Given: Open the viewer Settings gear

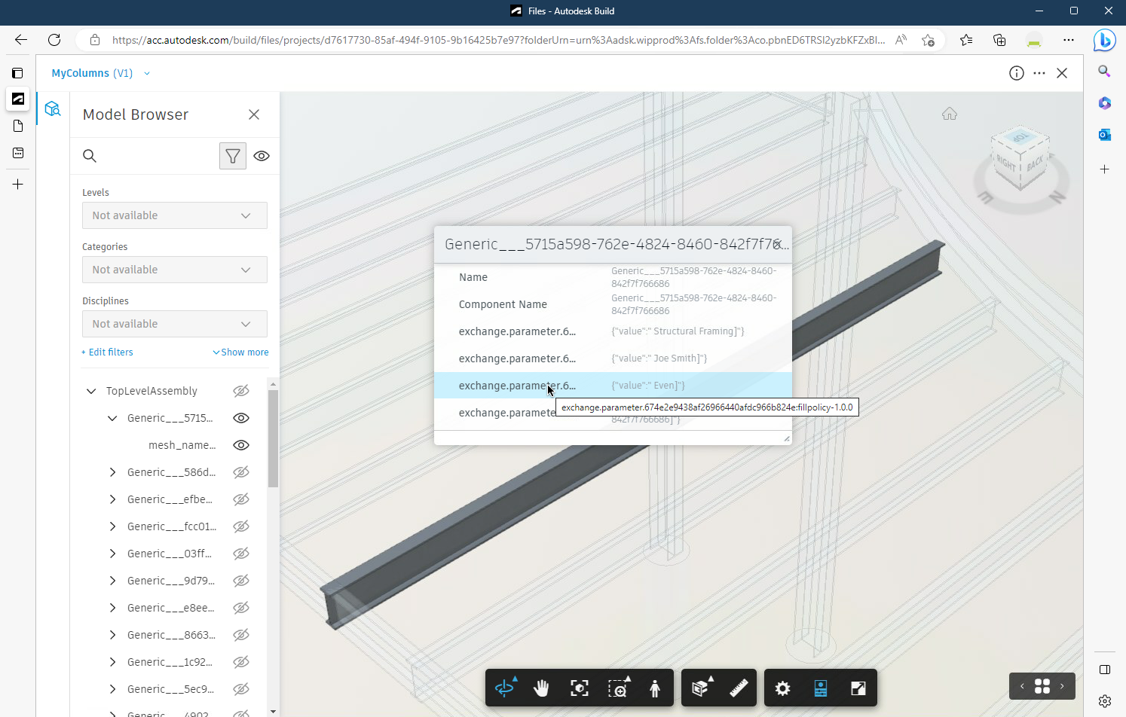Looking at the screenshot, I should click(x=782, y=688).
